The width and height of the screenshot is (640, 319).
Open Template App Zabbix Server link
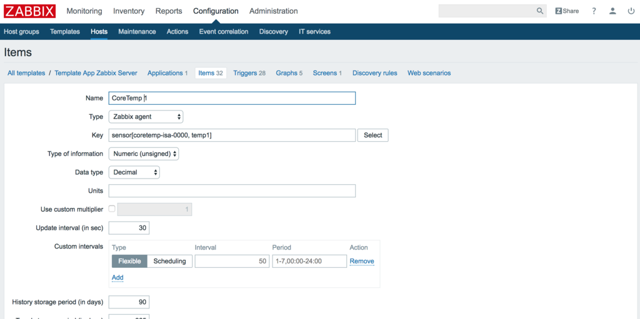96,73
